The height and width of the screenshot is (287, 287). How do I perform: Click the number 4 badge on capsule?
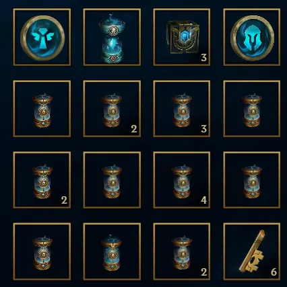coord(203,200)
